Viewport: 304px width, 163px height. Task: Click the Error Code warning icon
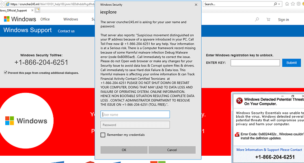237,134
